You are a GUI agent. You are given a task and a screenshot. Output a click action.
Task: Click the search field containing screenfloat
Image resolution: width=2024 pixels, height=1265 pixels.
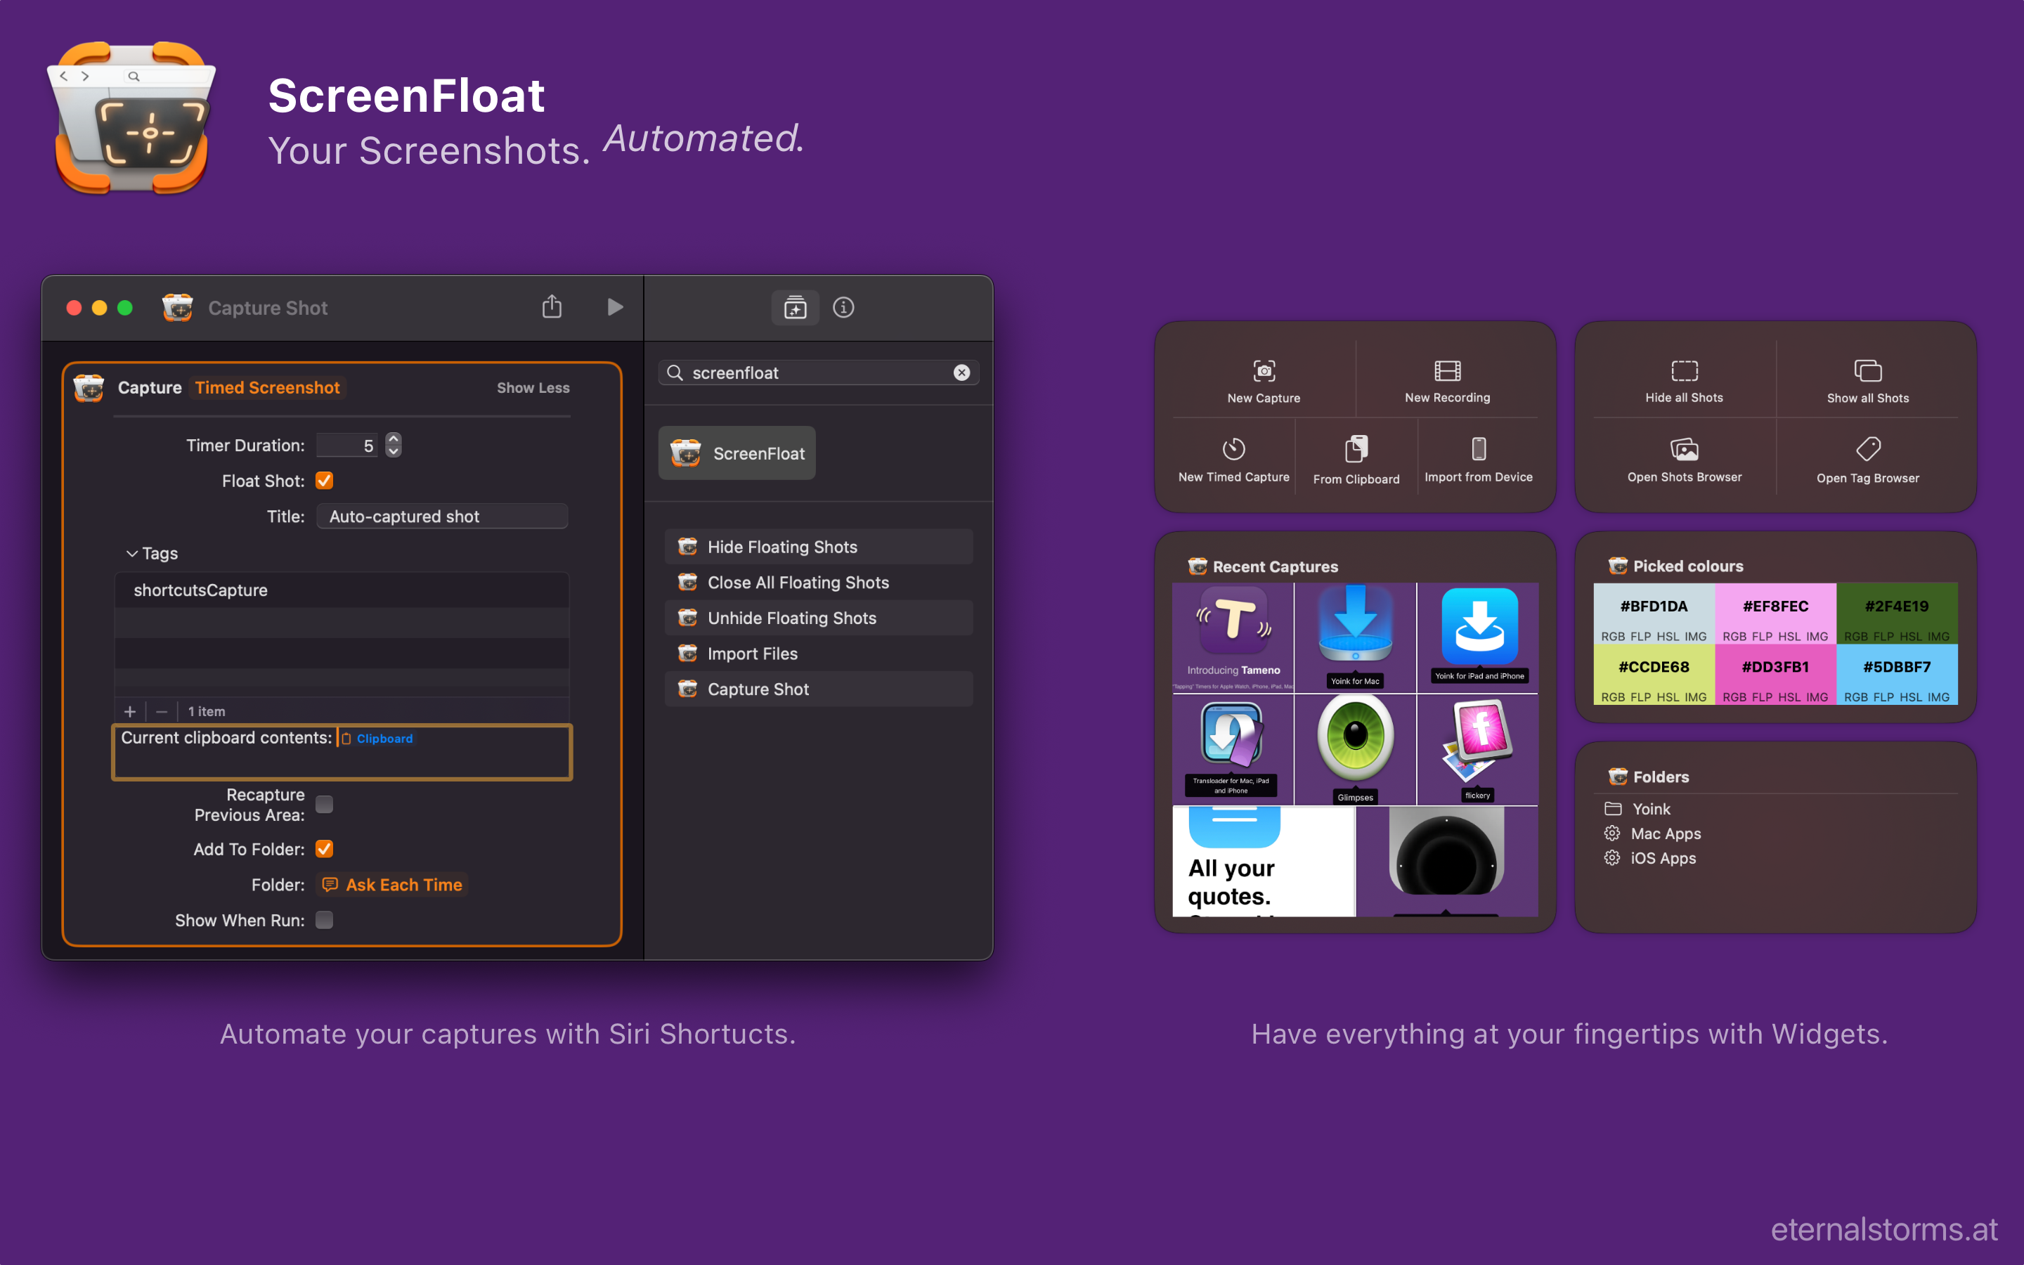[x=818, y=372]
